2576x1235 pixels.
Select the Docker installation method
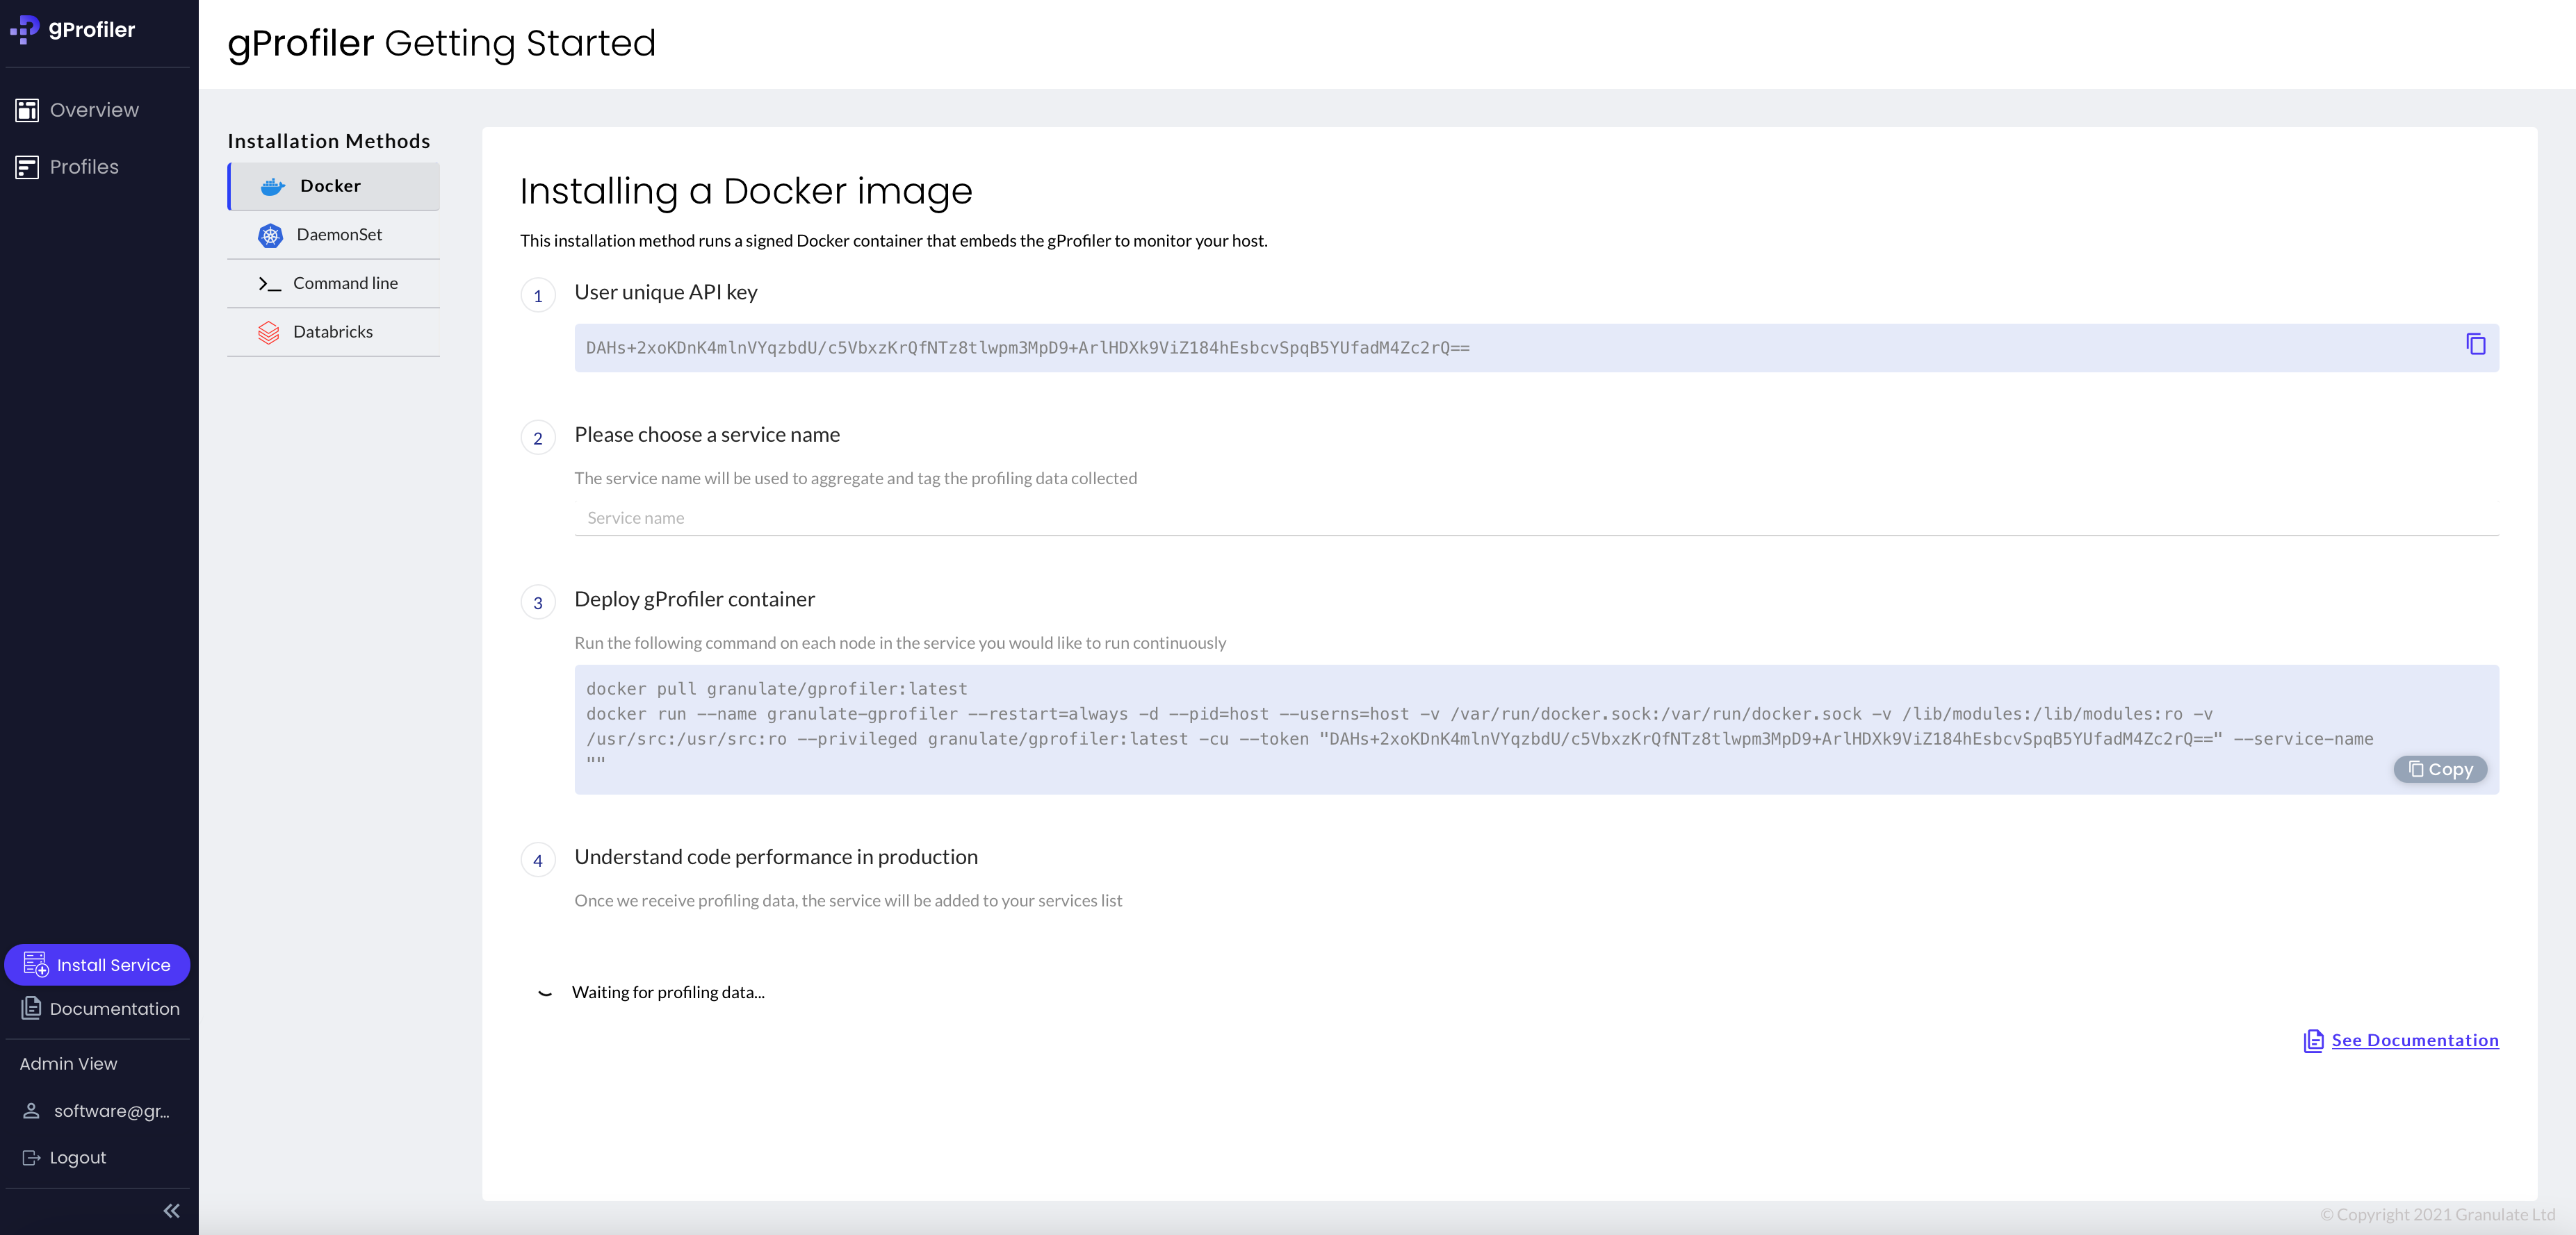[334, 186]
